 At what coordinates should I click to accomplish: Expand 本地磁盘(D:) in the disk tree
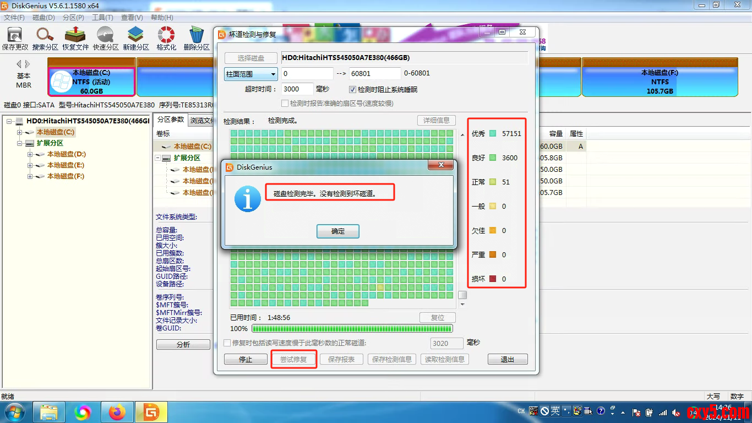30,154
